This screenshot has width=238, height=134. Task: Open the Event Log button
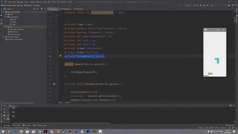(230, 125)
